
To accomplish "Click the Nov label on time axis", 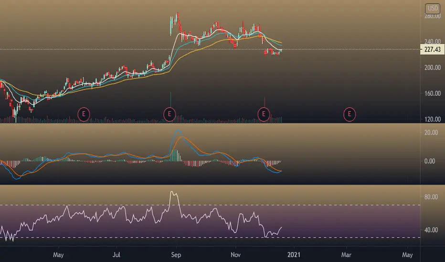I will (235, 255).
